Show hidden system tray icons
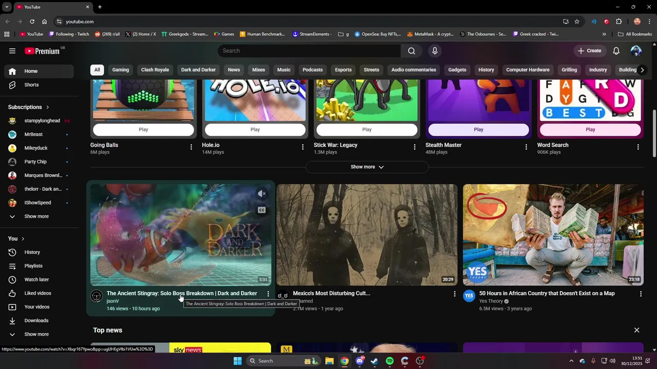Image resolution: width=657 pixels, height=369 pixels. click(x=571, y=361)
